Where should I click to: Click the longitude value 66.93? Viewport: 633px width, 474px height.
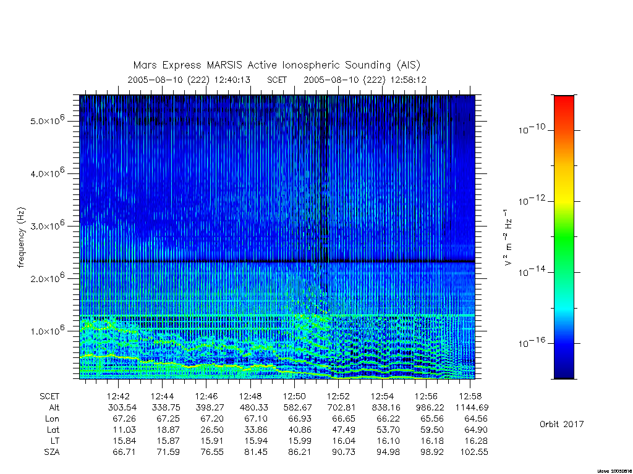(300, 418)
